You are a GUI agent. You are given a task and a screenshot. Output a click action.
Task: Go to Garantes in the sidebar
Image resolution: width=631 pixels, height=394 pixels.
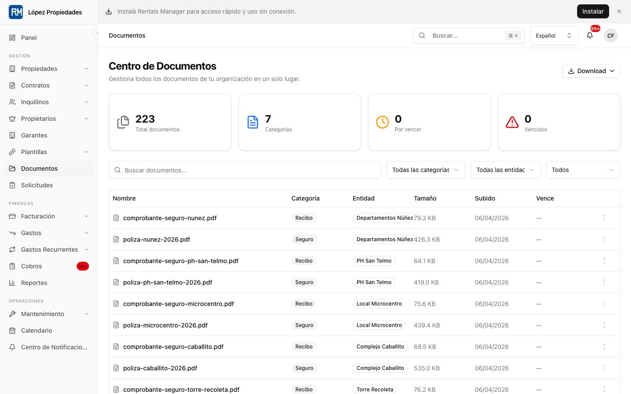[x=49, y=135]
